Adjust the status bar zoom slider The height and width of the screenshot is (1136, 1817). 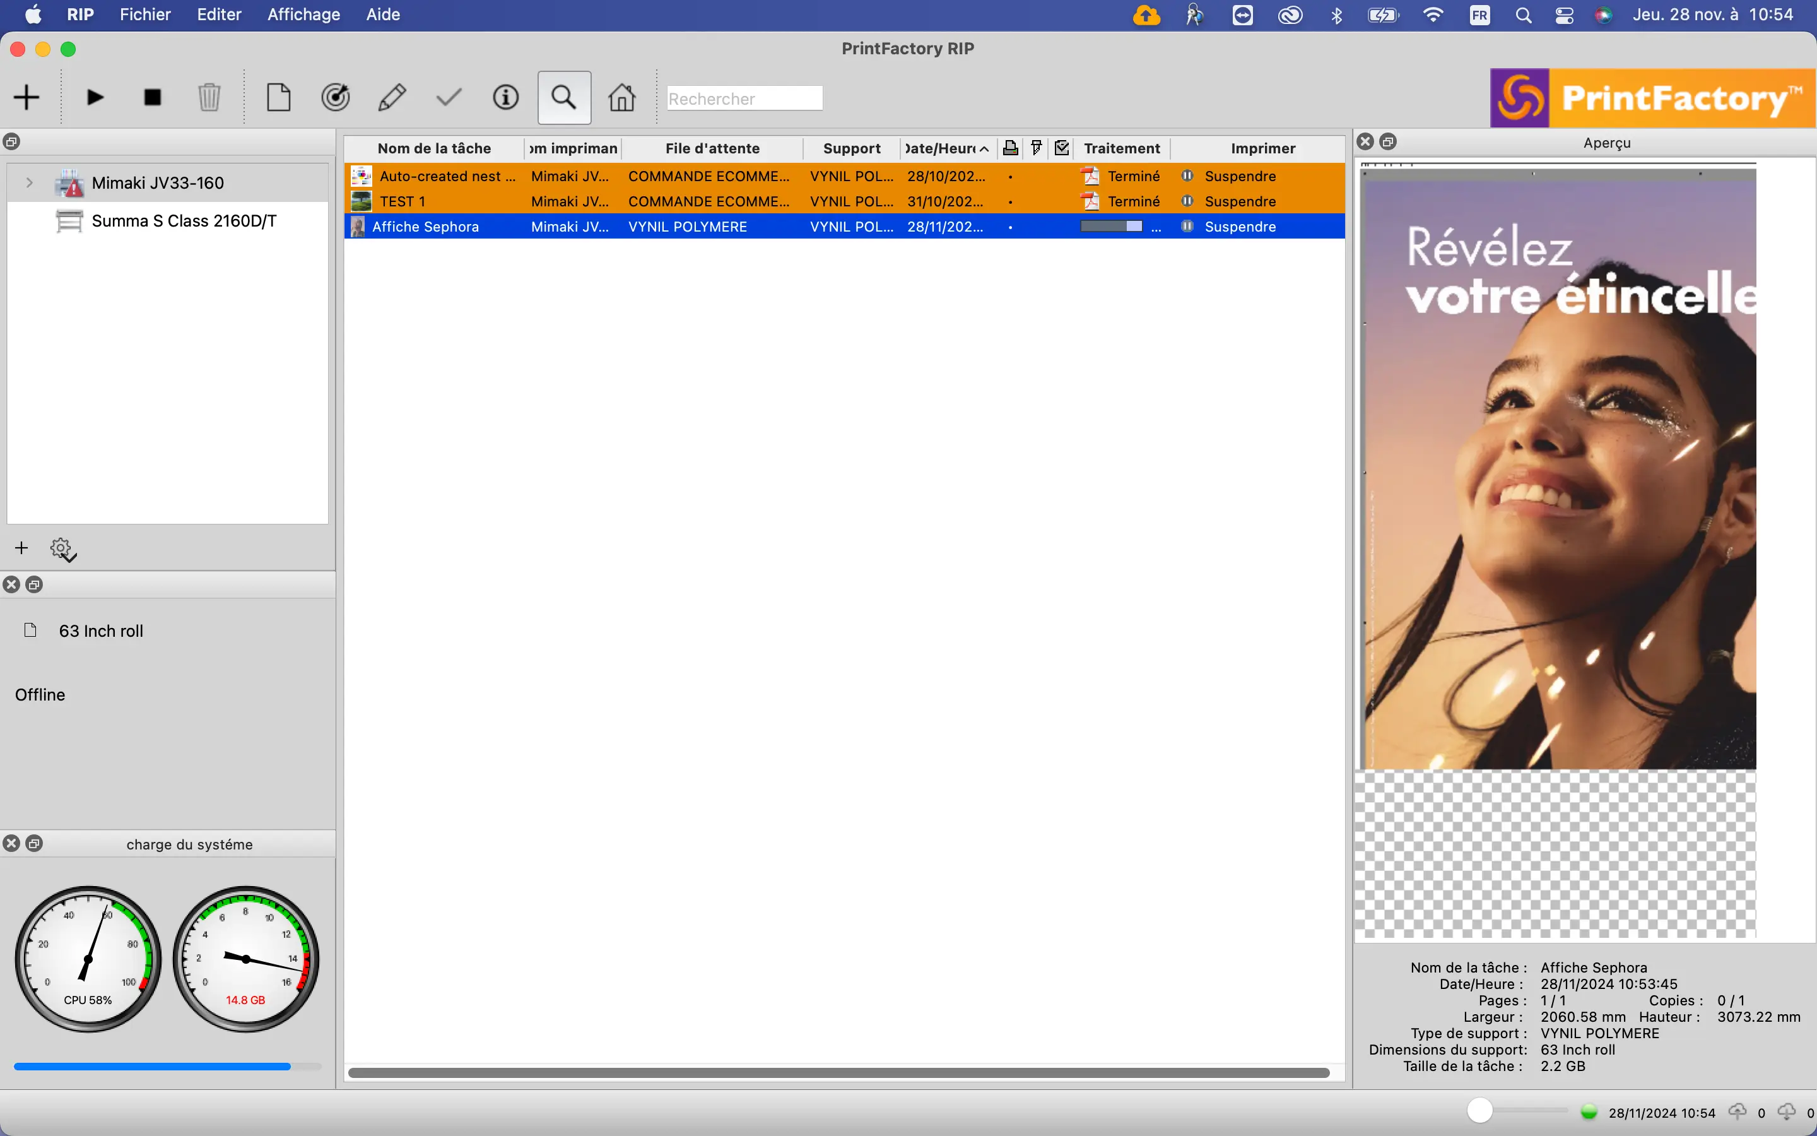point(1480,1111)
